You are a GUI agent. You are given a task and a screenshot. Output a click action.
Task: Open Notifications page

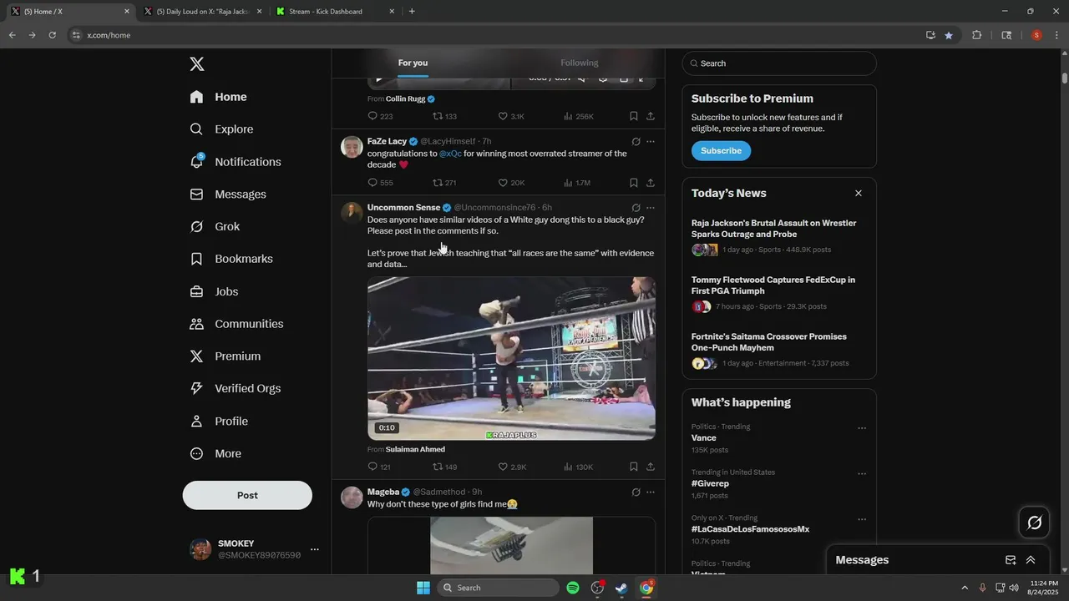236,162
